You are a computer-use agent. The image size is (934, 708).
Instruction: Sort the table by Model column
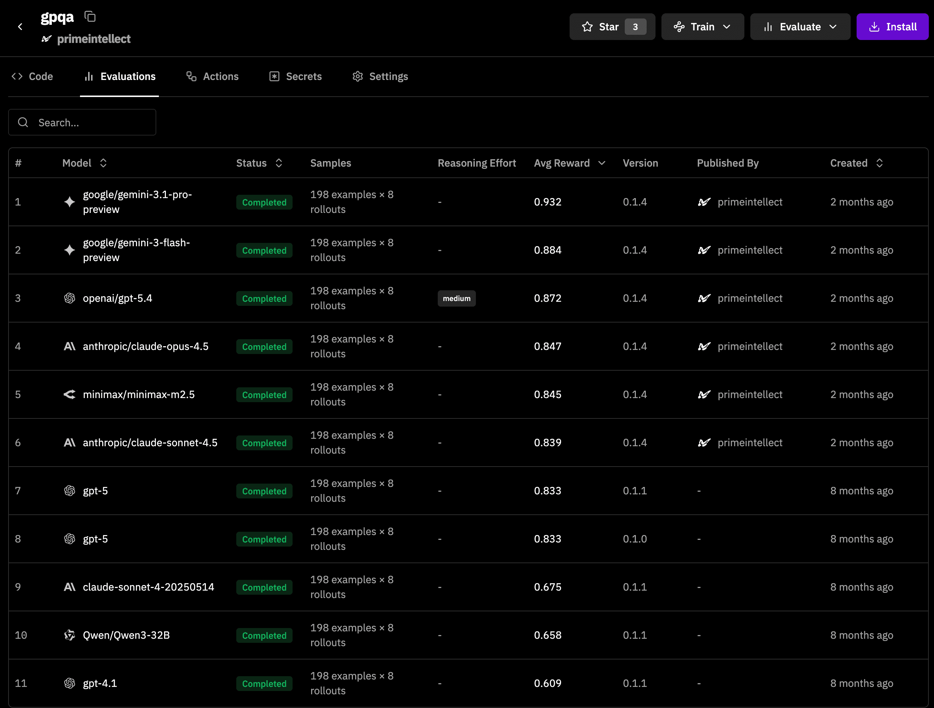(x=84, y=163)
